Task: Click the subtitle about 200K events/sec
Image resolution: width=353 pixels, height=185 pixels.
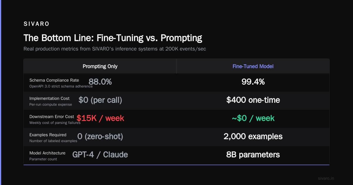Action: (x=115, y=49)
